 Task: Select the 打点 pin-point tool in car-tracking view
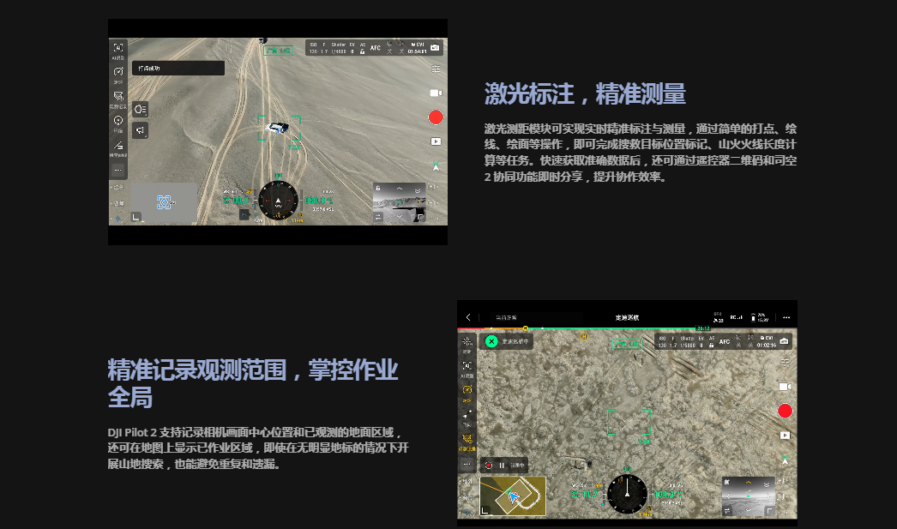[118, 121]
